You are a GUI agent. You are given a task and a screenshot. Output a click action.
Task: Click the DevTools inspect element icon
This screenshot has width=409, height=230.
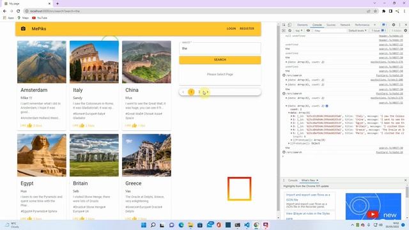284,25
